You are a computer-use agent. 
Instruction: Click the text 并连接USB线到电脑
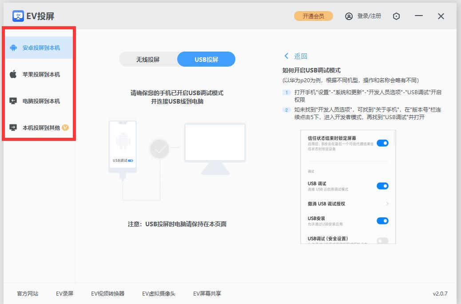[x=177, y=101]
